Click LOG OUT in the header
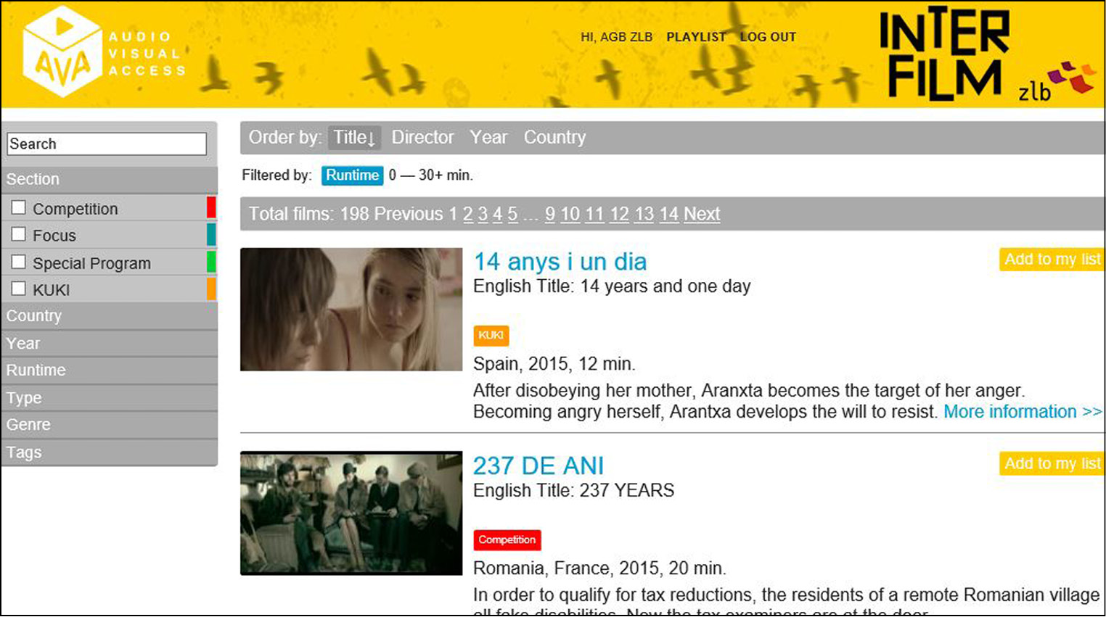The width and height of the screenshot is (1106, 617). coord(768,37)
